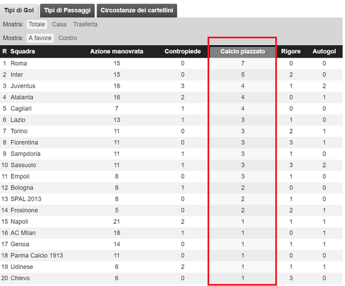The image size is (345, 286).
Task: Sort table by Contropiede column
Action: [182, 51]
